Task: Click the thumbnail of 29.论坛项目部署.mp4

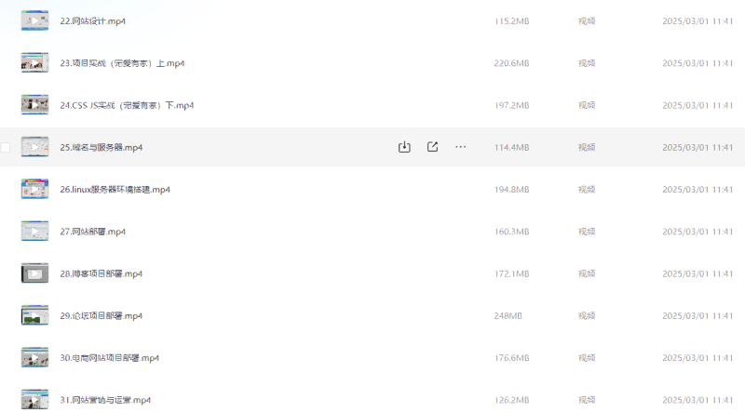Action: [34, 316]
